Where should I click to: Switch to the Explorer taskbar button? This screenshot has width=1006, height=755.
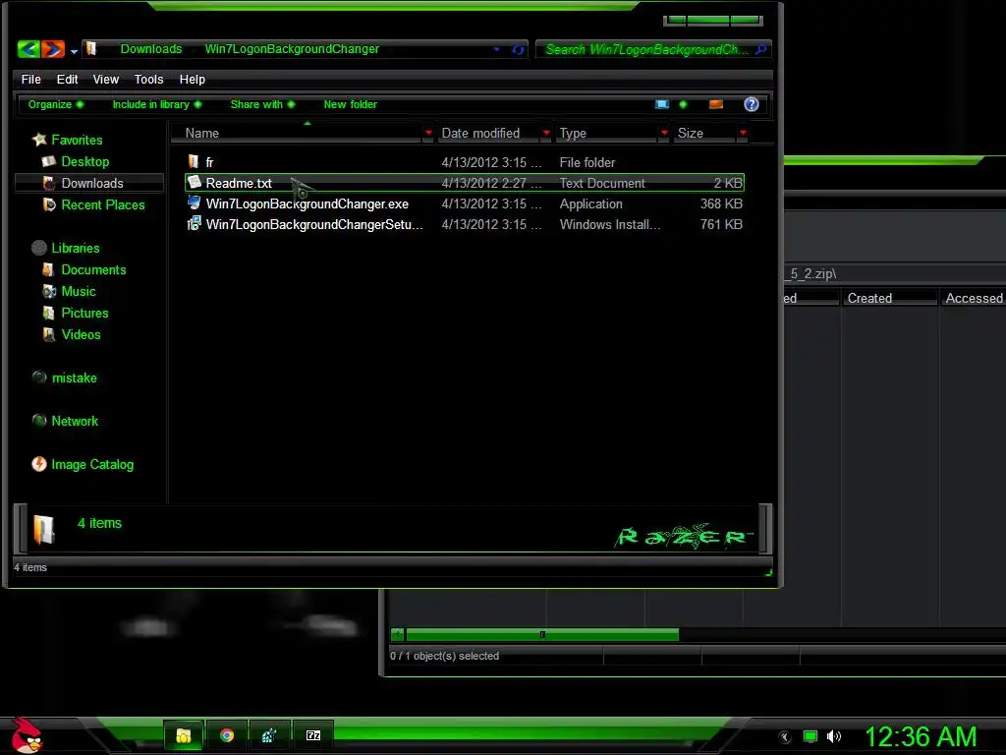pos(184,735)
